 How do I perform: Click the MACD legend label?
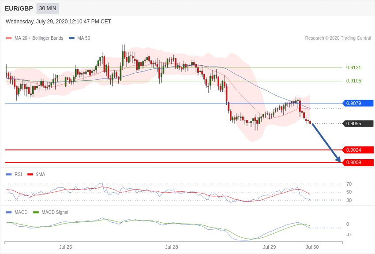(21, 212)
